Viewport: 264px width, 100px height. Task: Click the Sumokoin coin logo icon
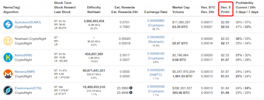pyautogui.click(x=8, y=24)
